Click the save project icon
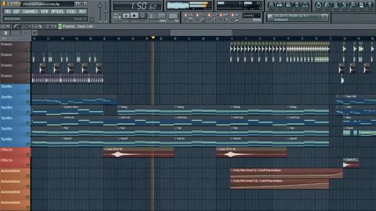Image resolution: width=376 pixels, height=211 pixels. point(327,5)
